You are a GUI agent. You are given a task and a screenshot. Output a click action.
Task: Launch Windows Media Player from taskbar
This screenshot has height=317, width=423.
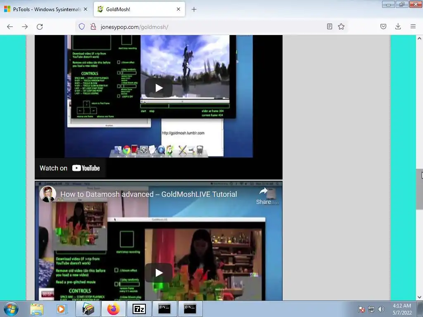pyautogui.click(x=61, y=309)
